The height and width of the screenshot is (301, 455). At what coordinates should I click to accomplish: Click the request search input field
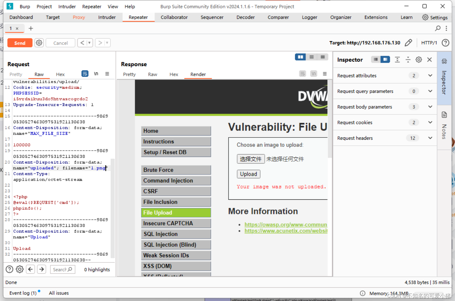point(63,269)
